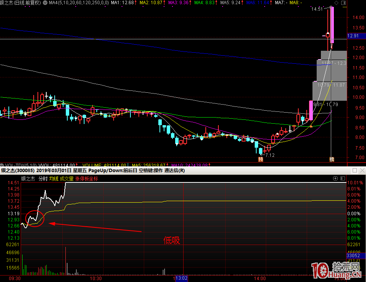Click the 0.00% baseline label on the percent axis

[354, 214]
